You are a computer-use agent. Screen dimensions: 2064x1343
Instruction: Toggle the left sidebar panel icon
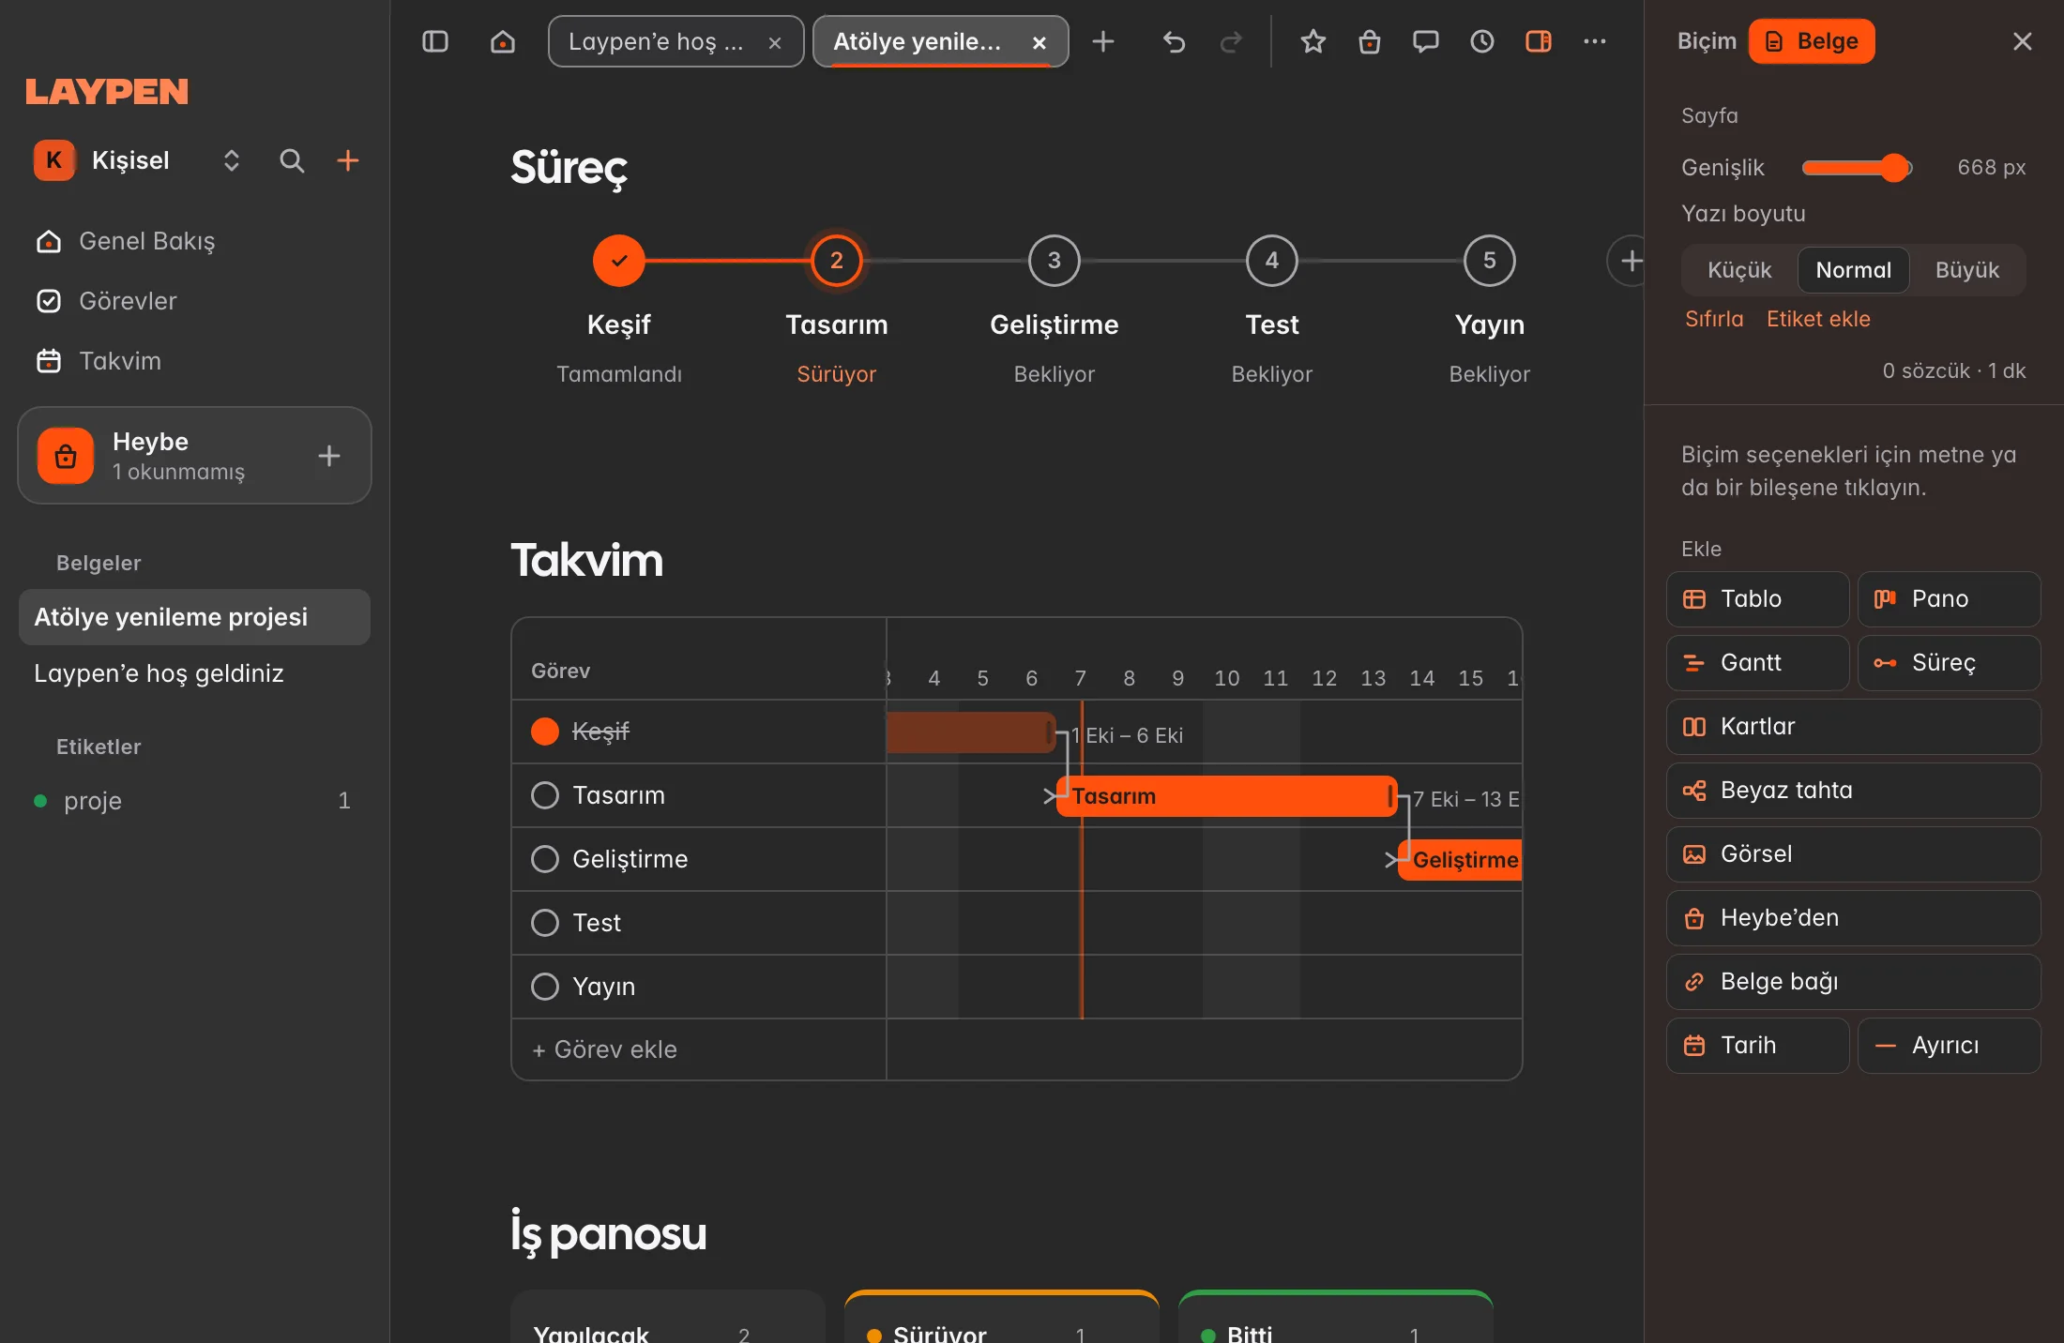pyautogui.click(x=435, y=41)
